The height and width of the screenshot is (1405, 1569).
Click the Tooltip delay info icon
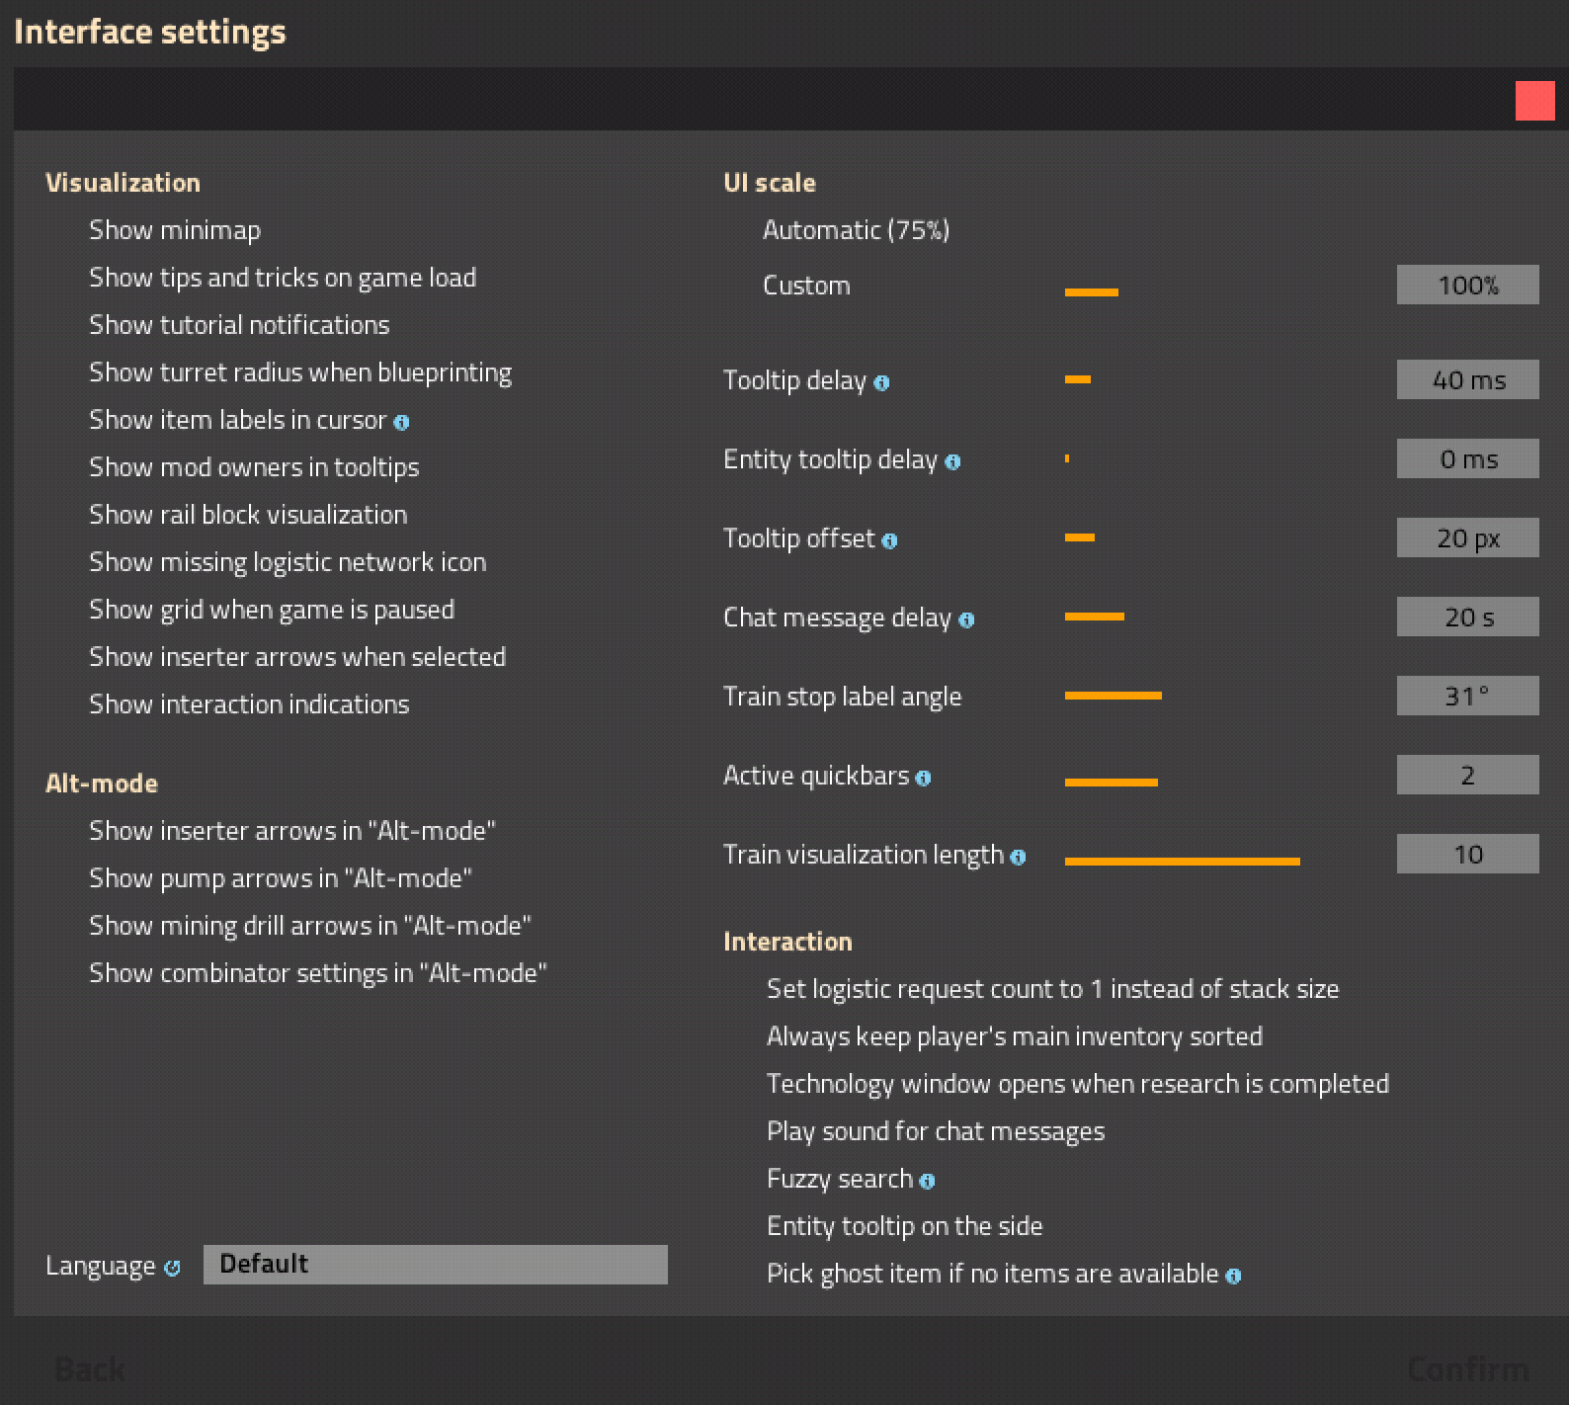881,382
